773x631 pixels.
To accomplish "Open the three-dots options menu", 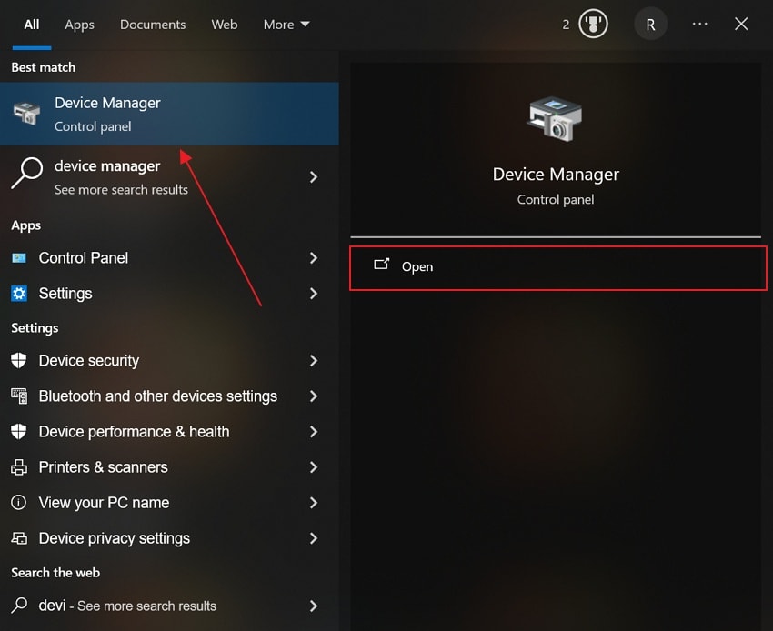I will [x=699, y=24].
